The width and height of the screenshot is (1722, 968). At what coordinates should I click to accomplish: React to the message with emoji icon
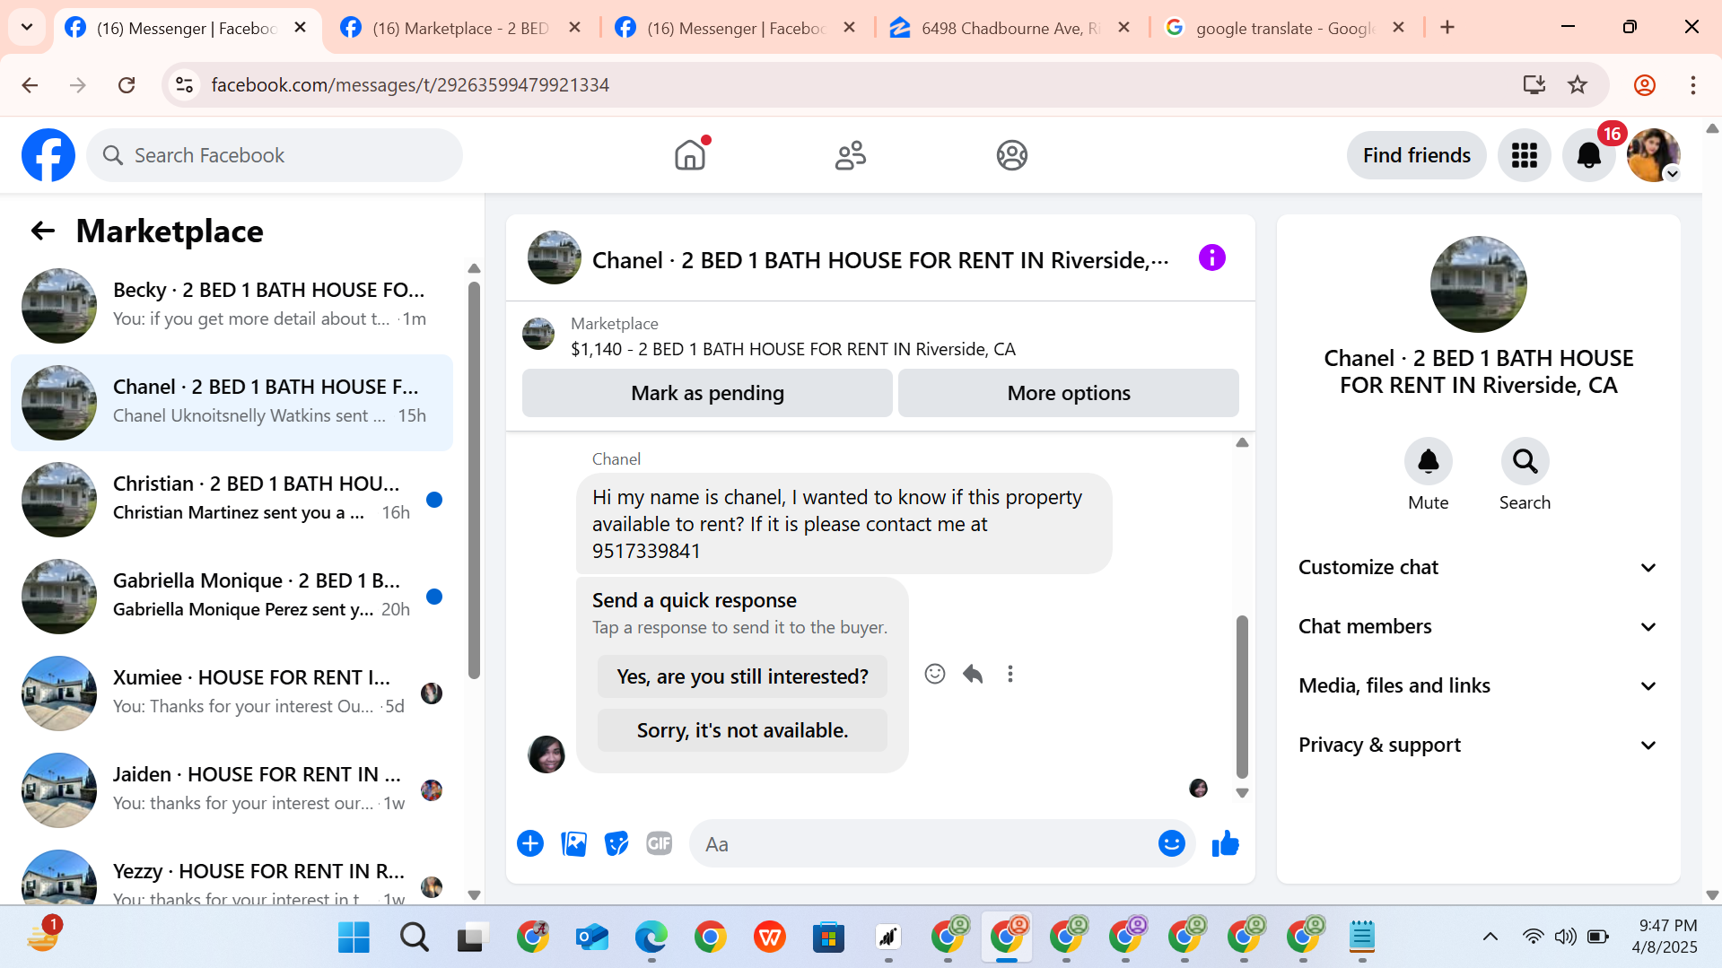[x=935, y=674]
